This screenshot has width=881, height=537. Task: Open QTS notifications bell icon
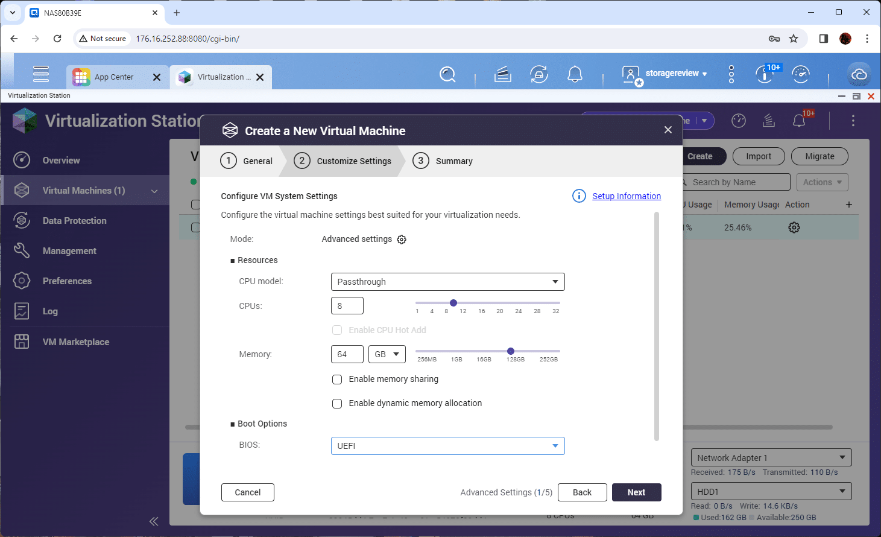[x=575, y=75]
